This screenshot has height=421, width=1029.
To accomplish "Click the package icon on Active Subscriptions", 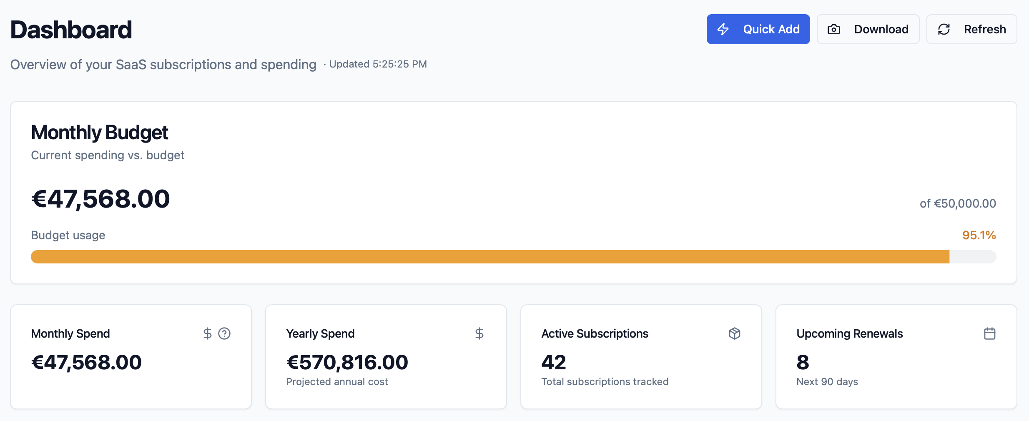I will tap(735, 333).
